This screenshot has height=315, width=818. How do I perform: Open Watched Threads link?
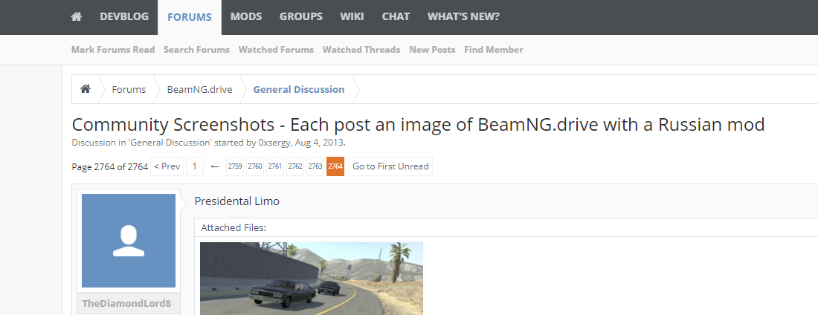click(361, 50)
